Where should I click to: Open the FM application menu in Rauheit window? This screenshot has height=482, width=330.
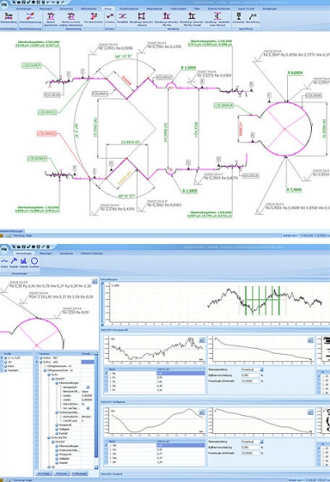[4, 250]
